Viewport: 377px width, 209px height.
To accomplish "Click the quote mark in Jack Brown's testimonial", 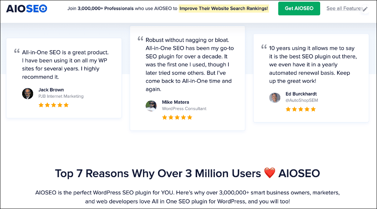I will point(17,51).
